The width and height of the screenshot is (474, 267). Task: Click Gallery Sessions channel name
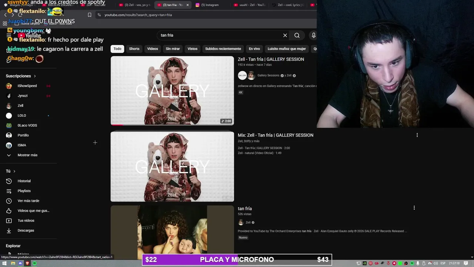click(x=268, y=76)
